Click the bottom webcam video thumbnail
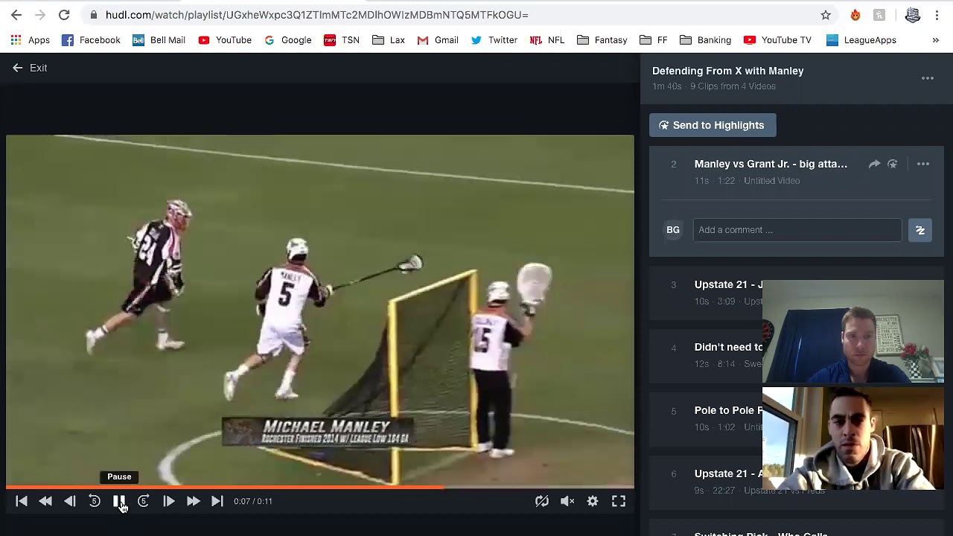 (x=853, y=438)
